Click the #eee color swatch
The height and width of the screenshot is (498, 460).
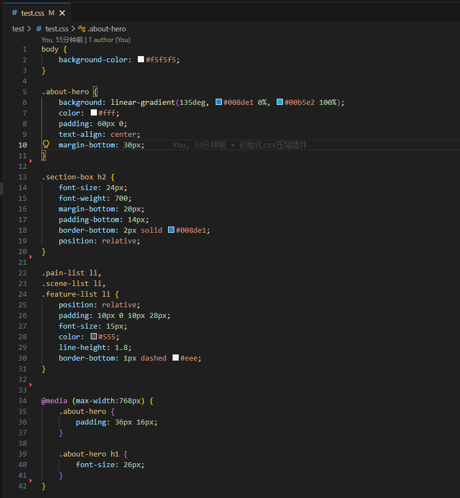[175, 358]
